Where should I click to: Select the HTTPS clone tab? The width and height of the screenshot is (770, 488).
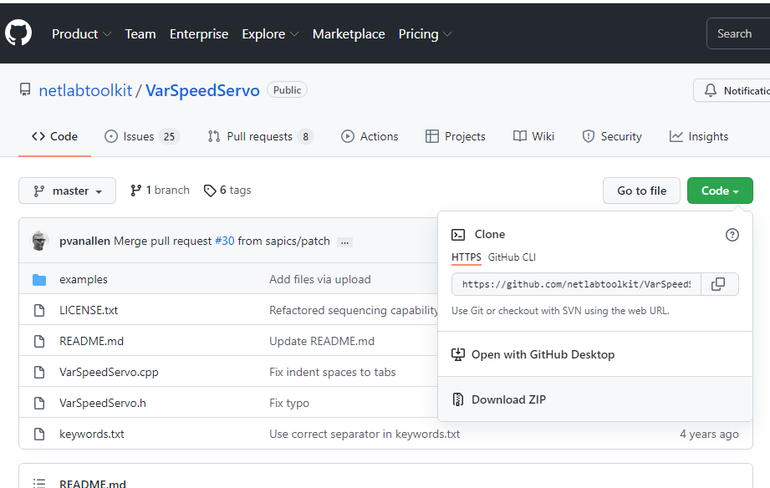(x=466, y=257)
